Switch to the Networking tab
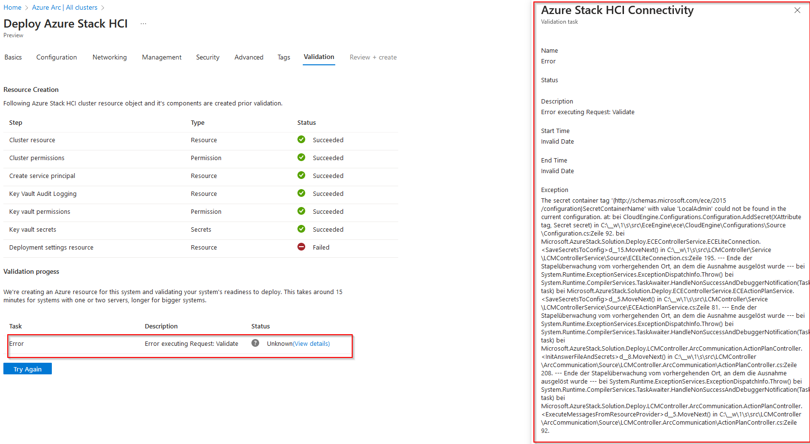Viewport: 810px width, 444px height. [109, 57]
